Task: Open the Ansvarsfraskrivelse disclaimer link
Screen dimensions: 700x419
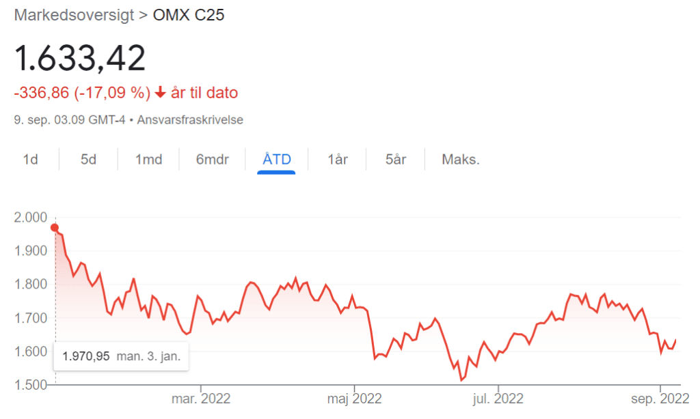Action: coord(190,119)
